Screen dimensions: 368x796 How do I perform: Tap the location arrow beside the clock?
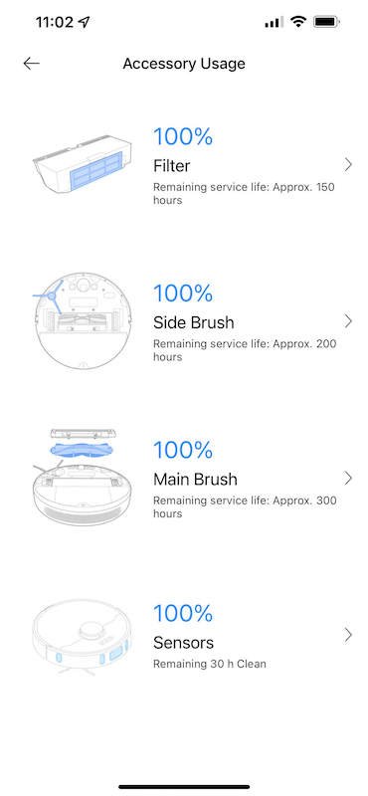pyautogui.click(x=84, y=22)
